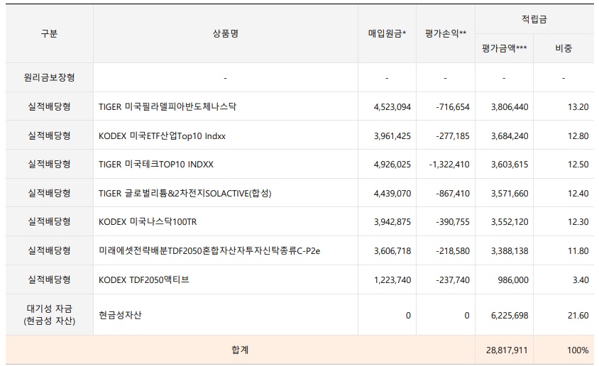Click weight value 3.40
Image resolution: width=599 pixels, height=366 pixels.
581,279
